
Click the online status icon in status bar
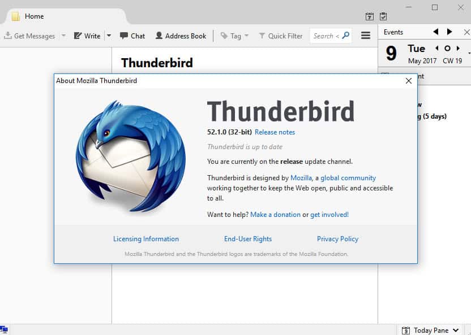coord(5,330)
